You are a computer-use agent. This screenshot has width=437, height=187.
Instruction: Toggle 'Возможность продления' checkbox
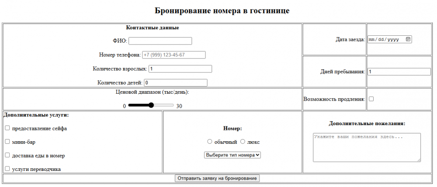[371, 99]
